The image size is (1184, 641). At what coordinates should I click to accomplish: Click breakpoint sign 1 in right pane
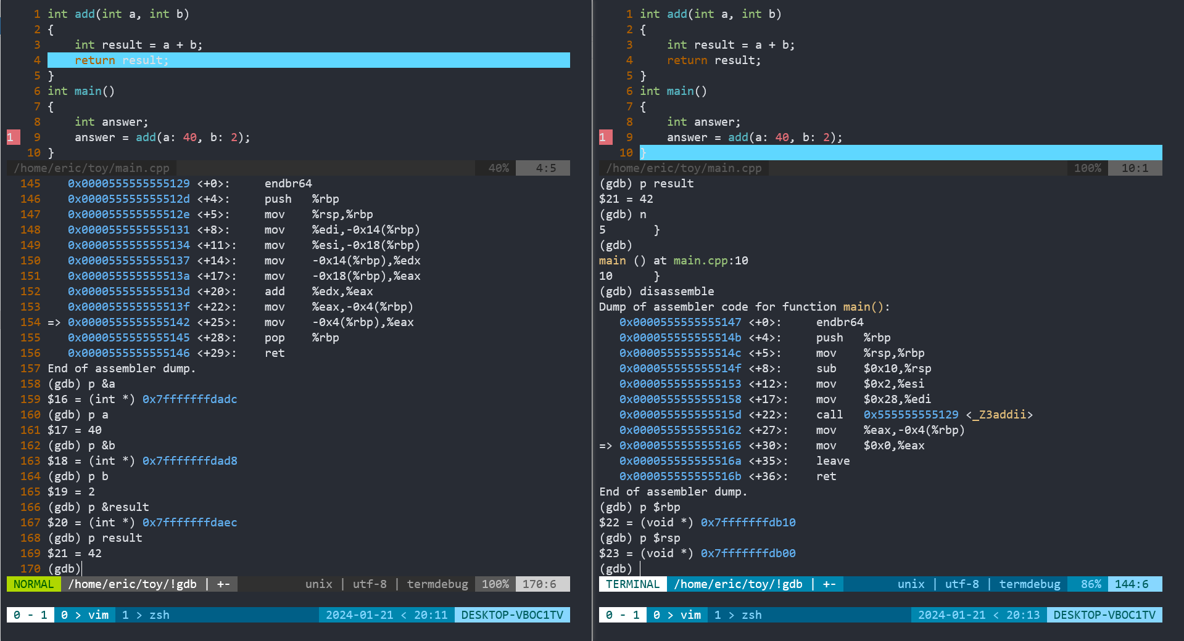[x=606, y=137]
